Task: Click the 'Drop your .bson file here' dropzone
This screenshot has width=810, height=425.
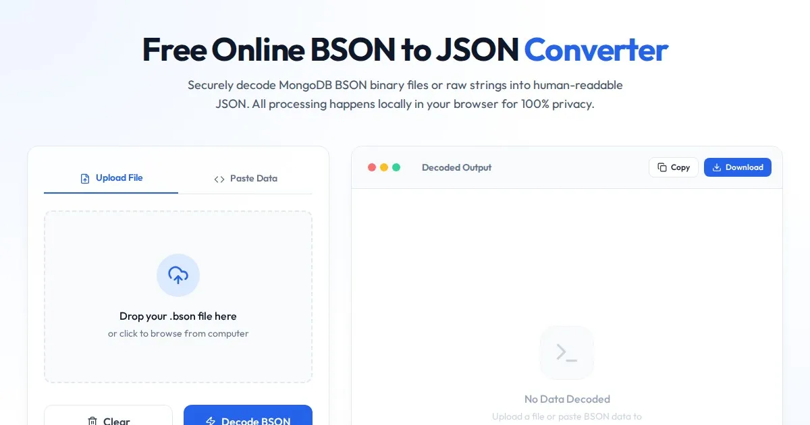Action: point(178,297)
